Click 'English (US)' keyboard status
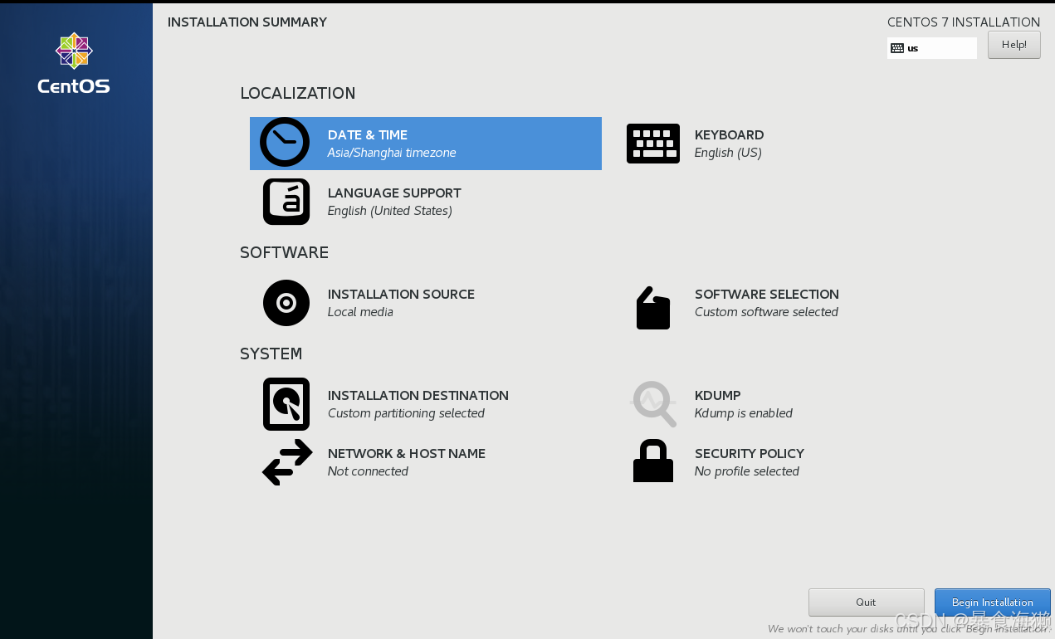Image resolution: width=1055 pixels, height=639 pixels. 728,153
